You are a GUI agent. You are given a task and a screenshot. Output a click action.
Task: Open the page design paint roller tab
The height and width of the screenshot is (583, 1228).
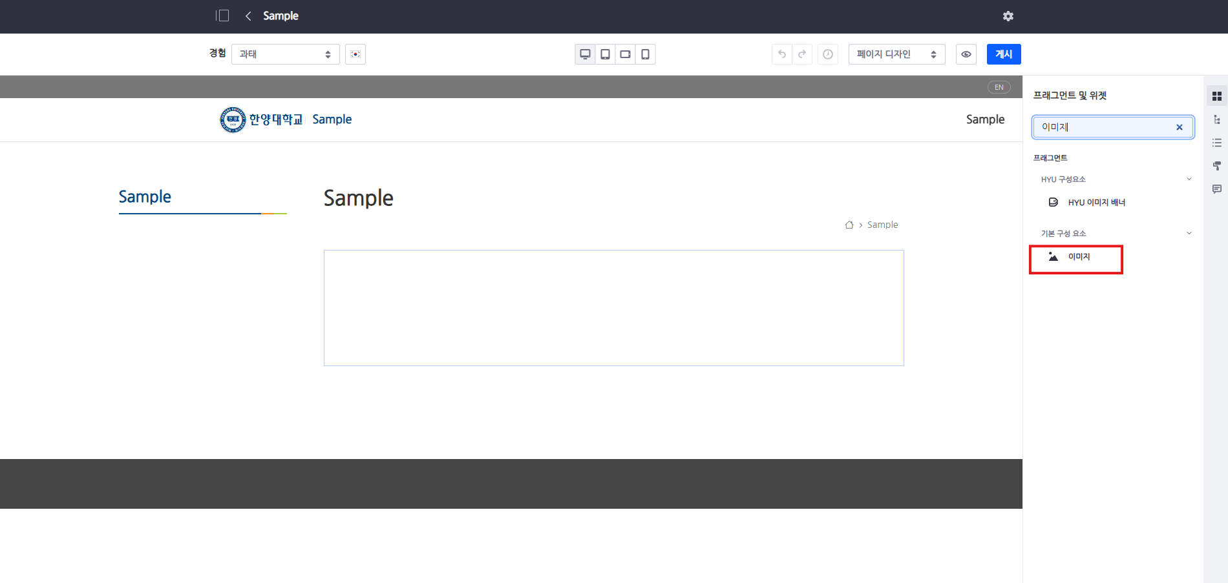coord(1217,166)
